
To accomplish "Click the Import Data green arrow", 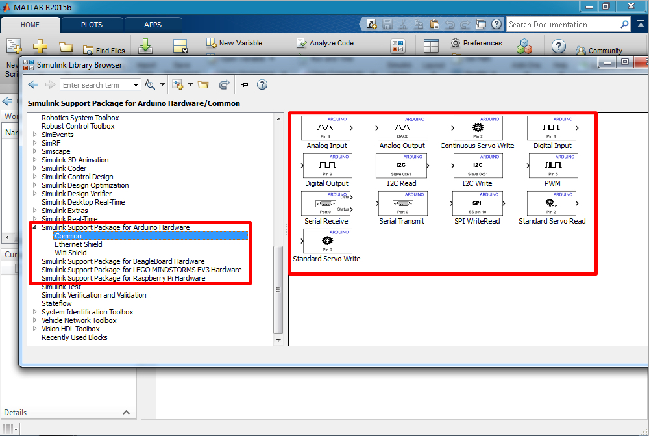I will pyautogui.click(x=145, y=46).
